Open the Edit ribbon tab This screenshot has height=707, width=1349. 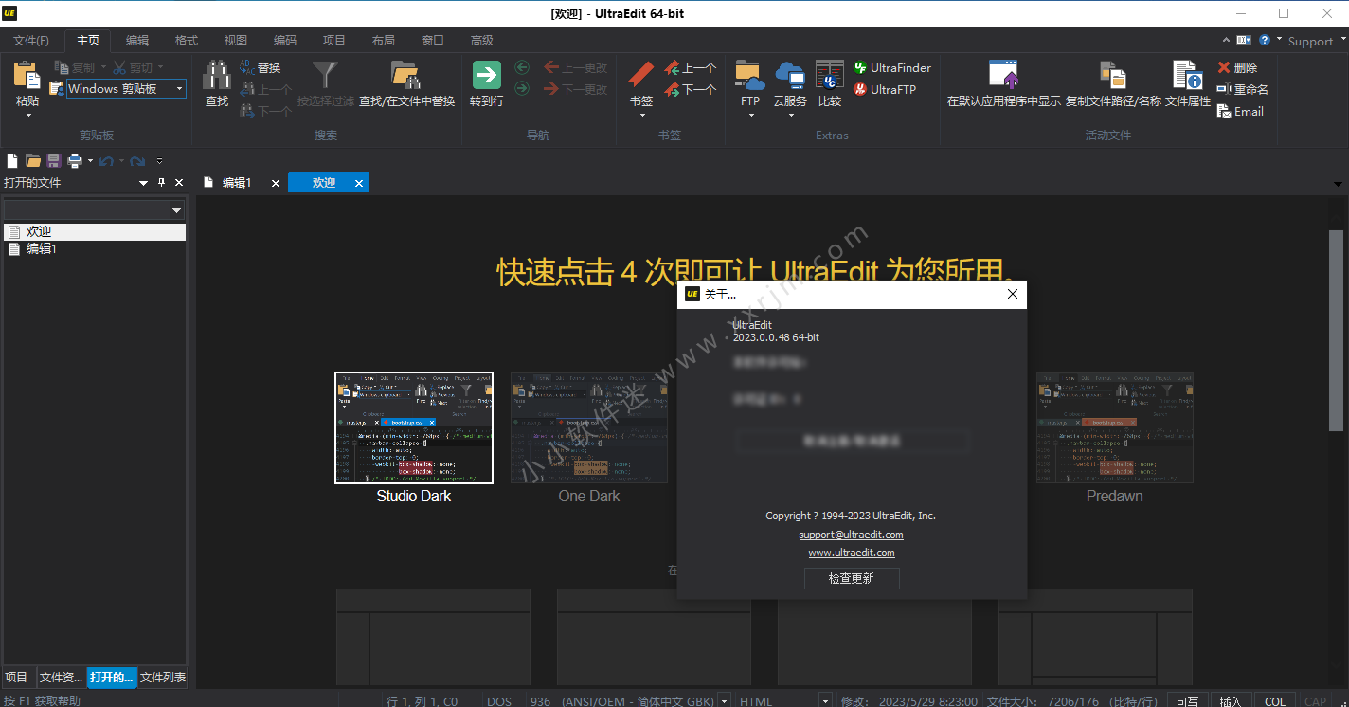pyautogui.click(x=137, y=41)
